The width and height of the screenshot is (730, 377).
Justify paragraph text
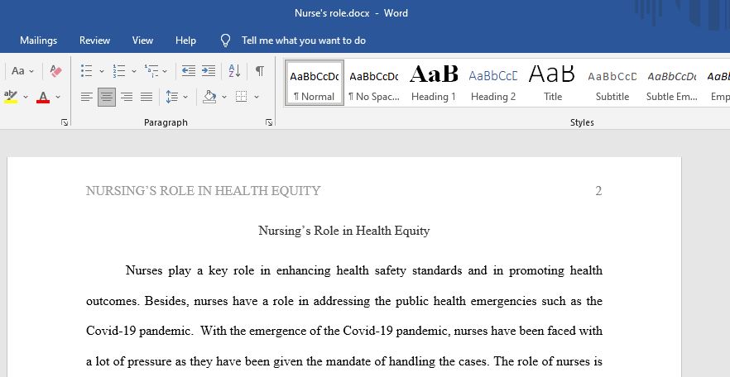tap(146, 97)
